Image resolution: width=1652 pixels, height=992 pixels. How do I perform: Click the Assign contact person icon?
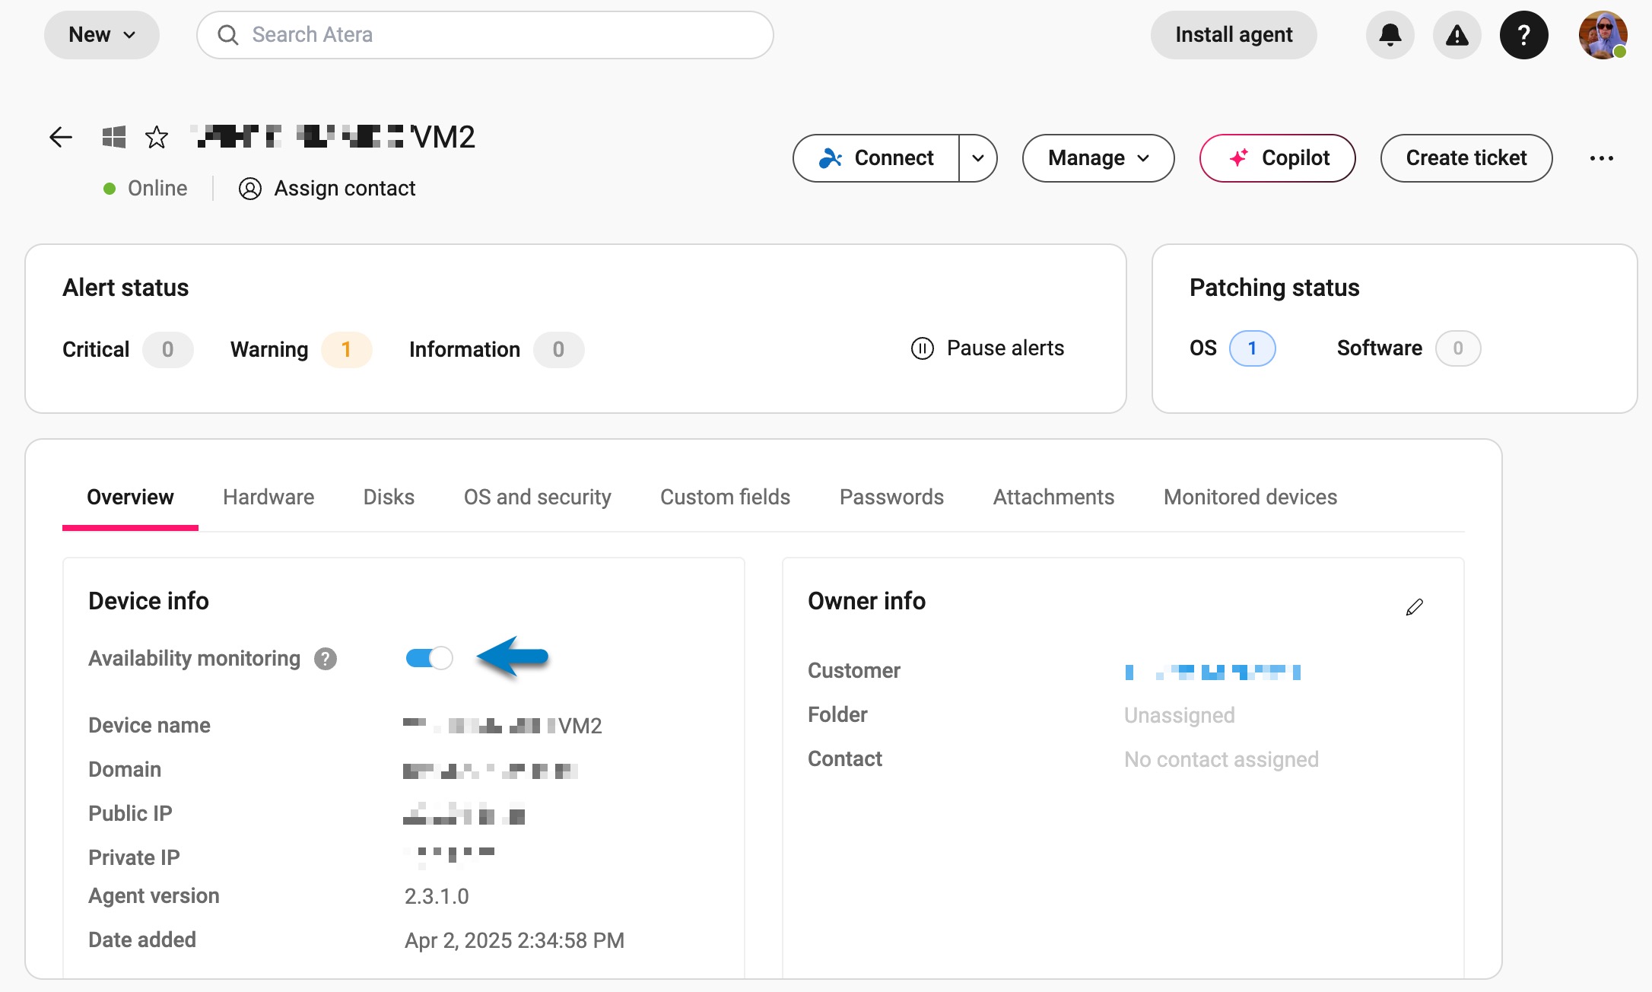click(250, 189)
